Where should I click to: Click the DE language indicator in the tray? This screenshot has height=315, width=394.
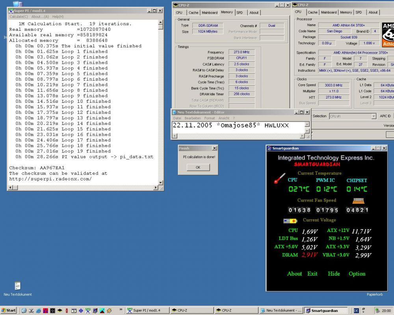coord(356,311)
